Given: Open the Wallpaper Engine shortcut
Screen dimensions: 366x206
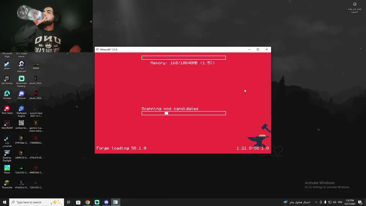Looking at the screenshot, I should [21, 112].
